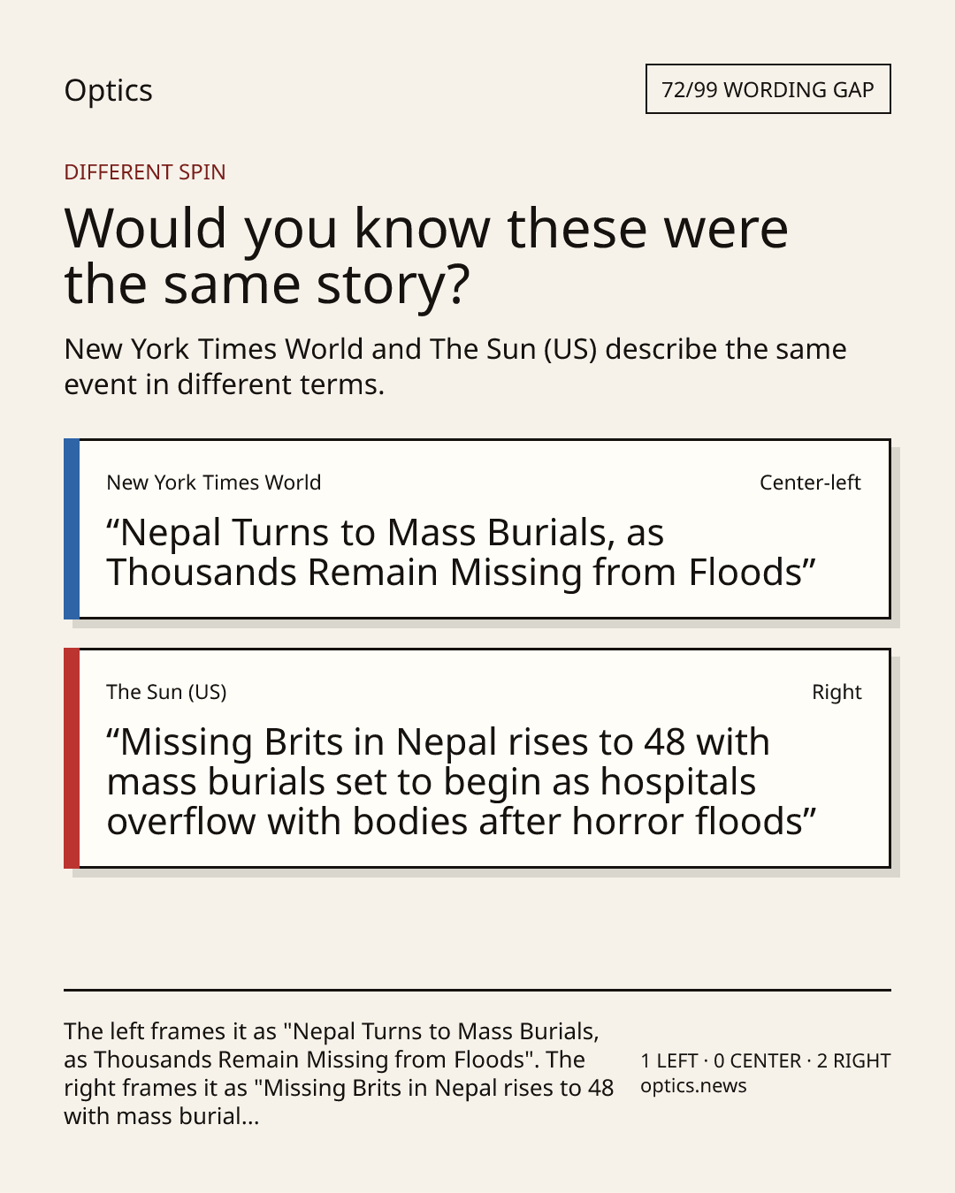
Task: Click the Center-left bias label
Action: coord(810,483)
